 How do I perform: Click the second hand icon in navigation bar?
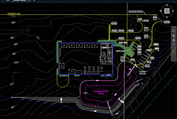pos(174,40)
